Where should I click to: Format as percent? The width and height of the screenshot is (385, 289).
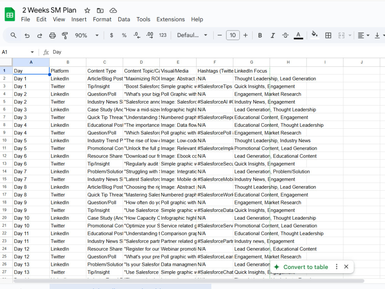[124, 35]
